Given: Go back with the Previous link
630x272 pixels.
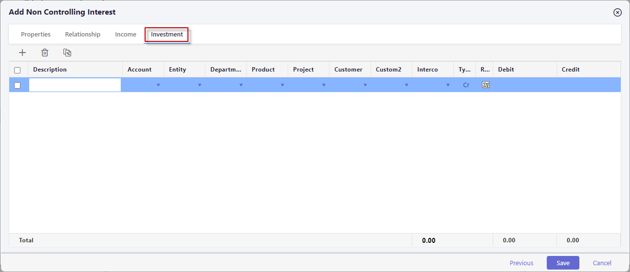Looking at the screenshot, I should [x=521, y=263].
